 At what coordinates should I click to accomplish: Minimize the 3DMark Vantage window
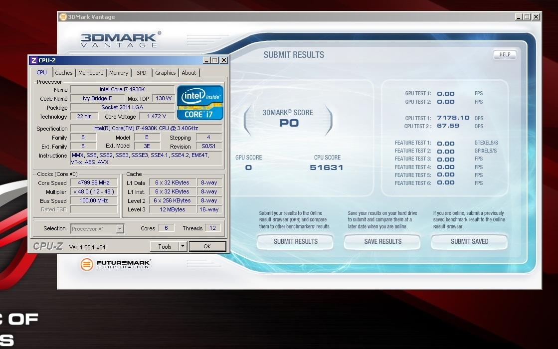[x=519, y=17]
